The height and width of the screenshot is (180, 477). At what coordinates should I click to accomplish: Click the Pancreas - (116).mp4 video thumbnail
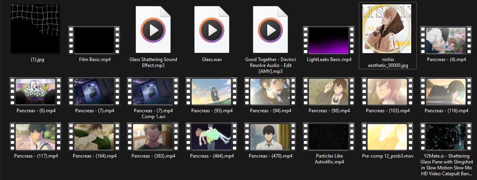click(447, 91)
